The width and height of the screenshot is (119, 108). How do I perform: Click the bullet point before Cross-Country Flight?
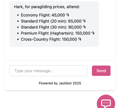(x=18, y=39)
